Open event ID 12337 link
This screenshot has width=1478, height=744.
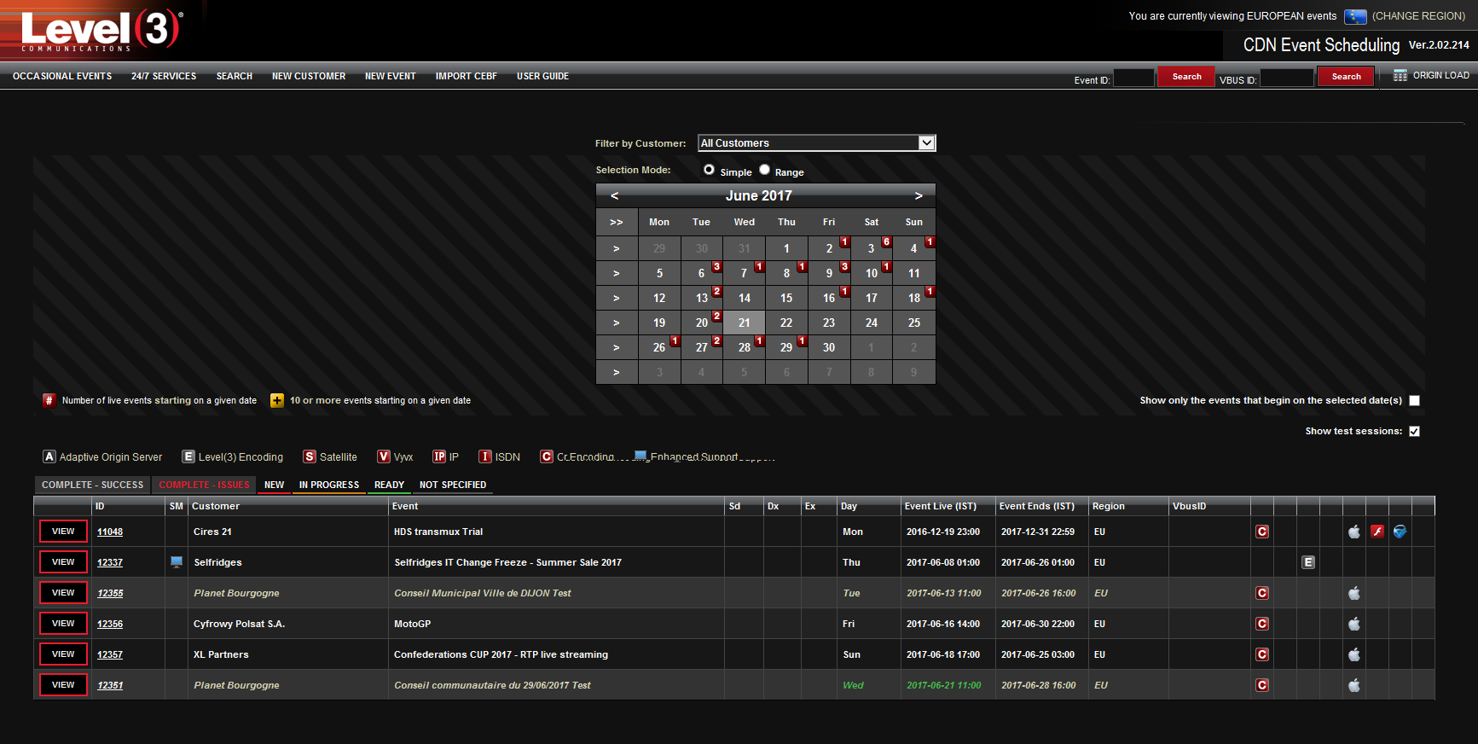click(x=110, y=562)
